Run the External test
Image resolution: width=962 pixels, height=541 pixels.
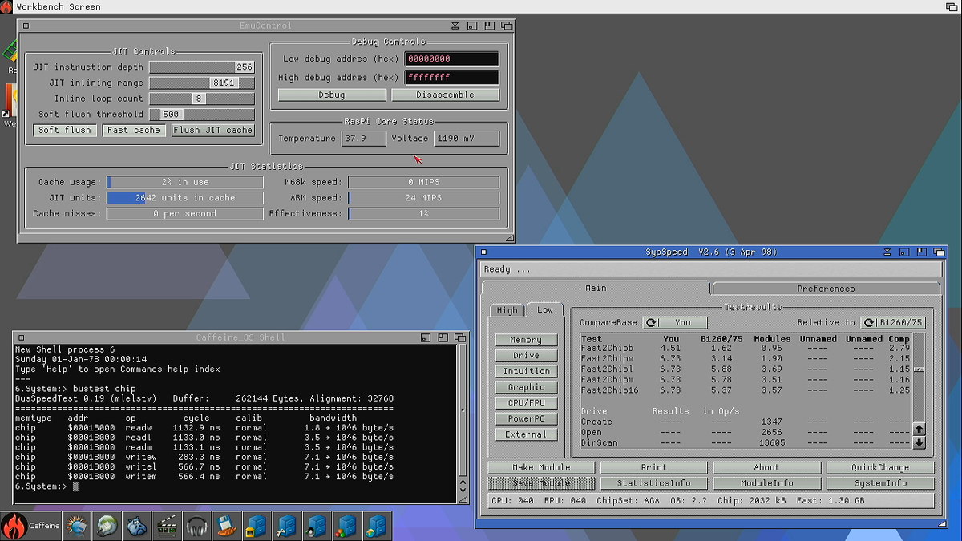(x=526, y=434)
